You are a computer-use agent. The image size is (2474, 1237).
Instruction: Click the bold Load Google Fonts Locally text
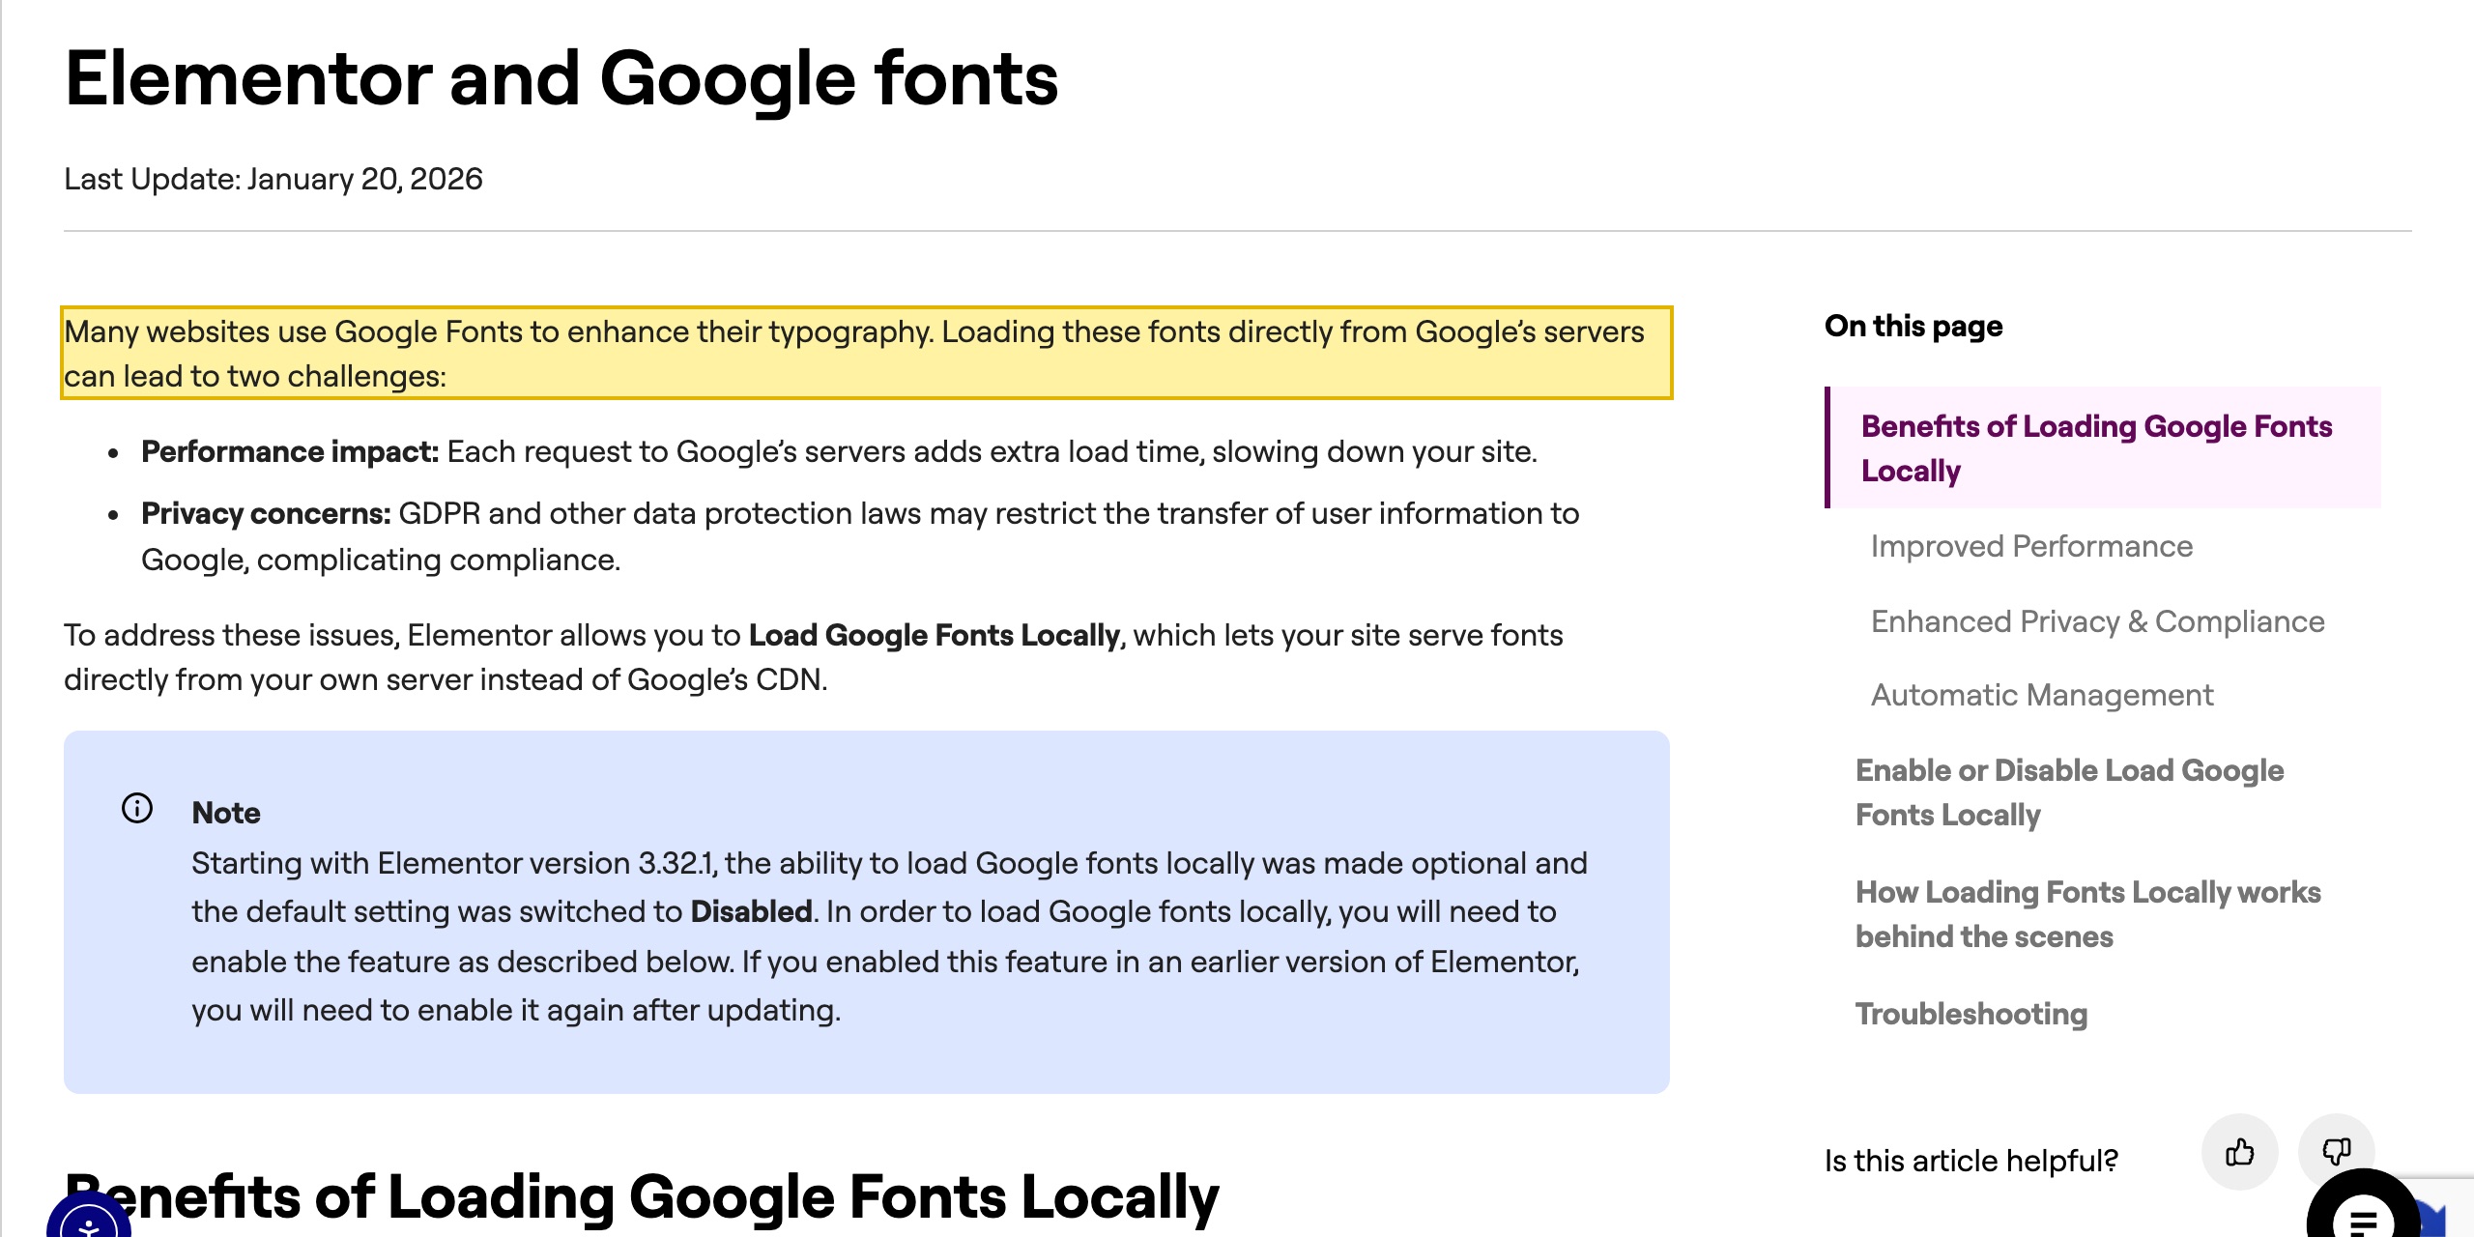934,635
